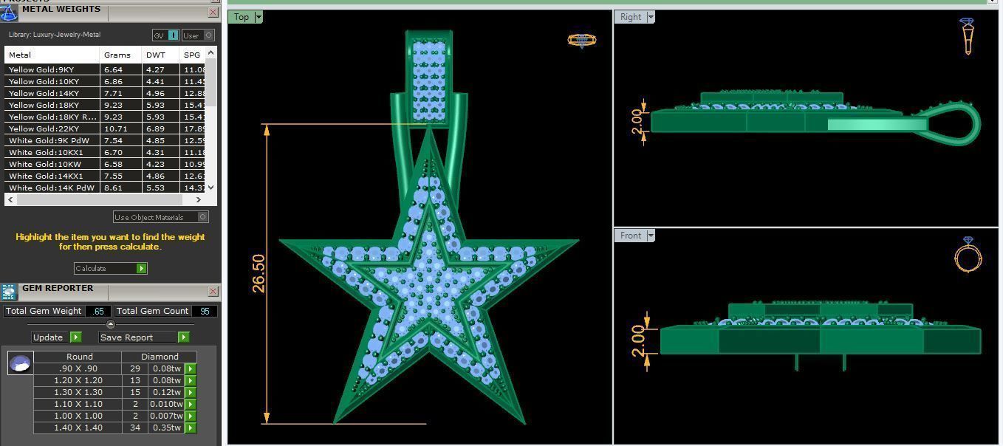Select the White Gold:14K PdW row
The height and width of the screenshot is (446, 1003).
coord(105,188)
